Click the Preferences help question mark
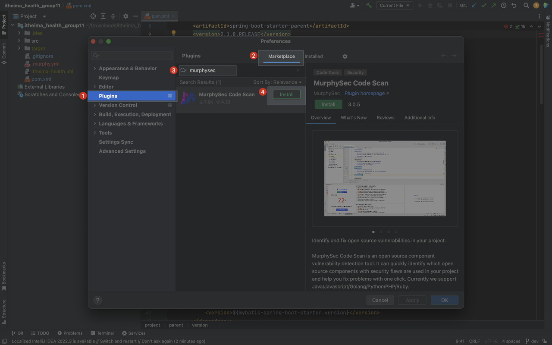 [97, 300]
